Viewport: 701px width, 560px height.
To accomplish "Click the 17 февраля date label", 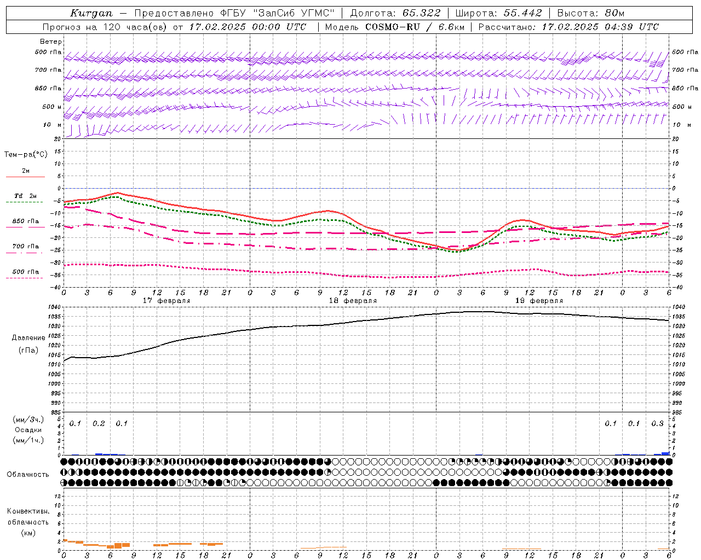I will 166,301.
